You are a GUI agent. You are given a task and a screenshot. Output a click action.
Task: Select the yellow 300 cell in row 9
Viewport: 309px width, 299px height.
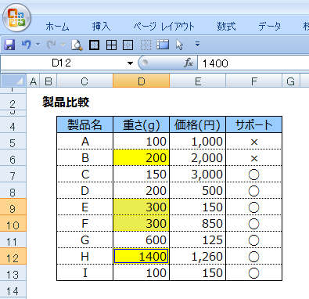pos(142,207)
